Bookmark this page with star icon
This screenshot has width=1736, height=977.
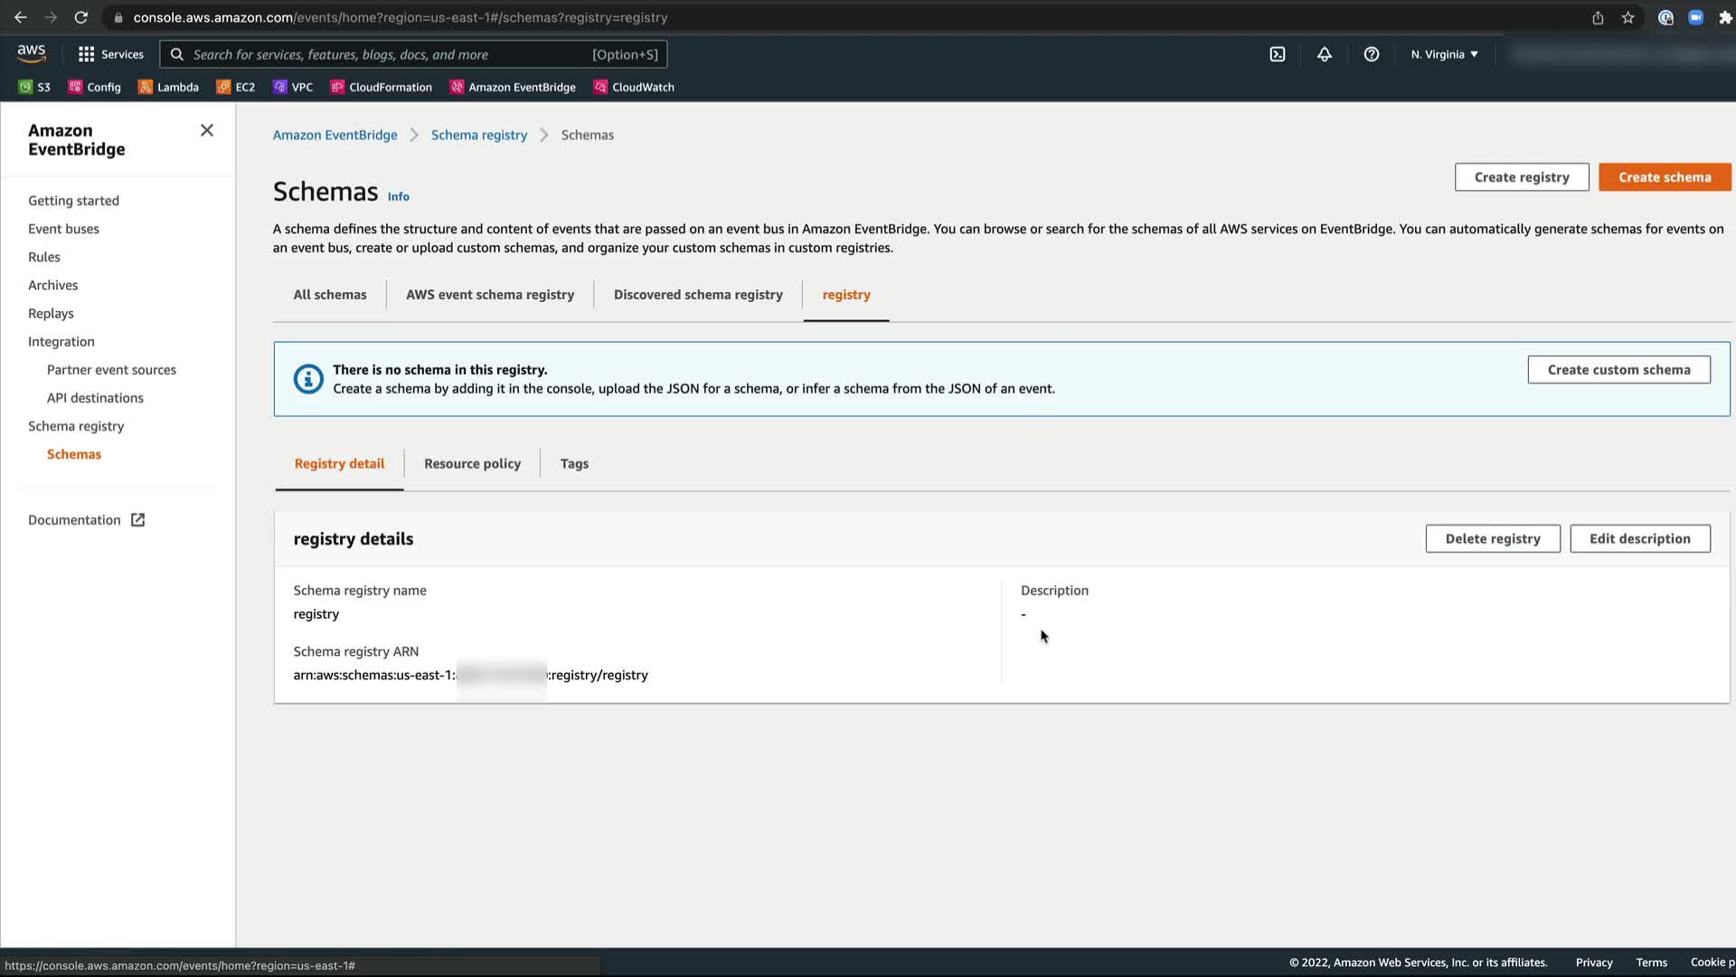[1627, 17]
